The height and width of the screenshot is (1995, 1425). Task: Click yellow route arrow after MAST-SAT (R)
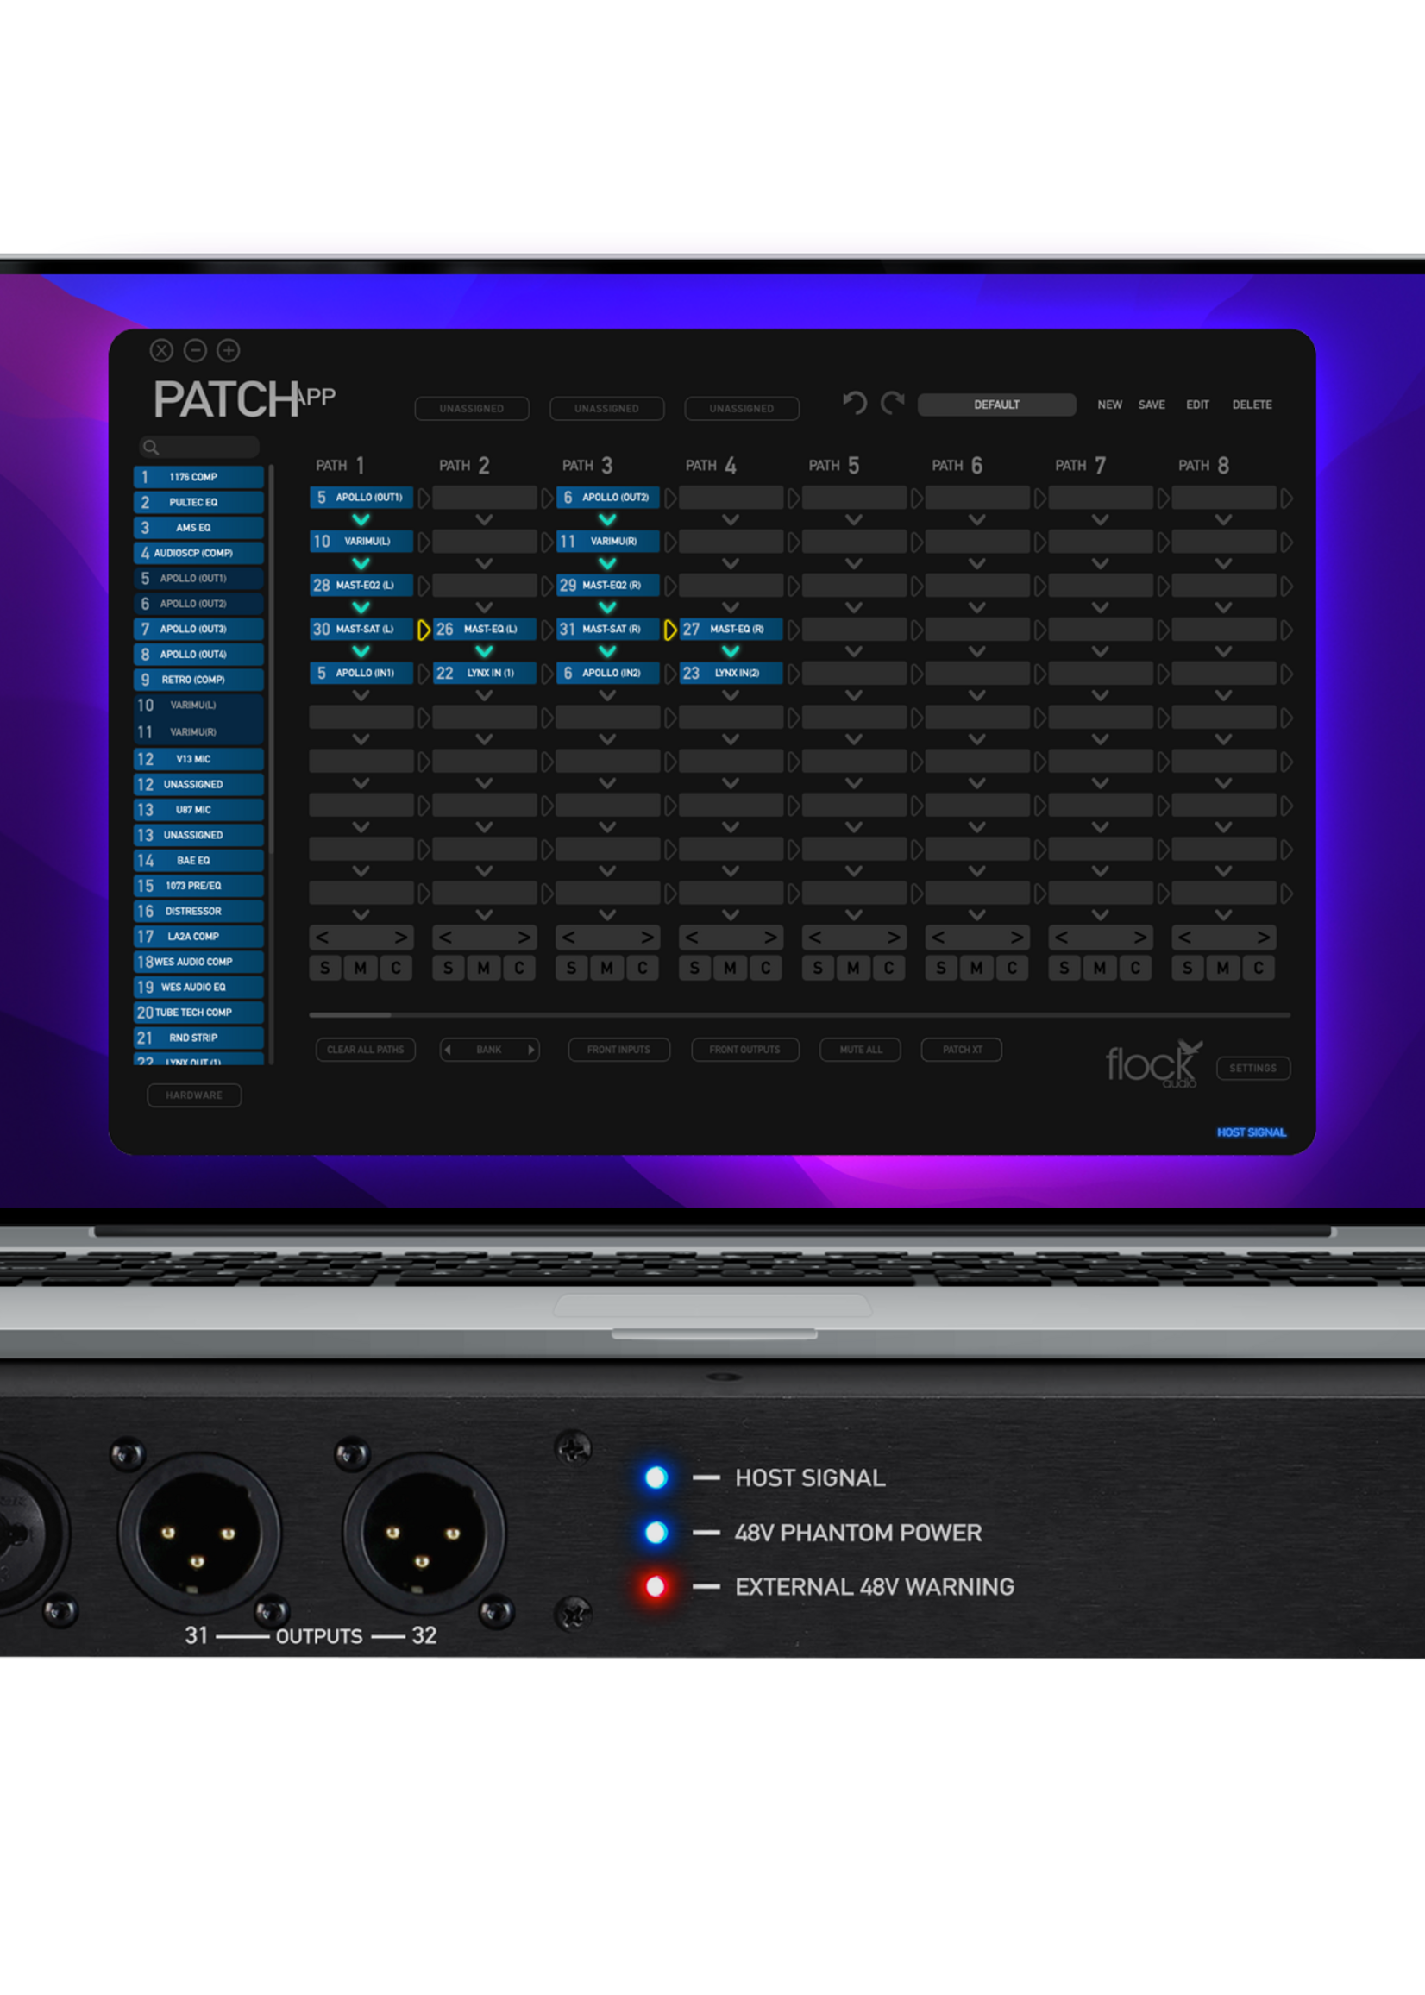tap(669, 630)
